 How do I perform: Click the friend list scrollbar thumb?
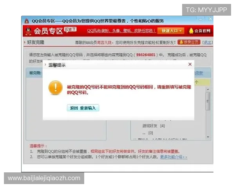(208, 101)
